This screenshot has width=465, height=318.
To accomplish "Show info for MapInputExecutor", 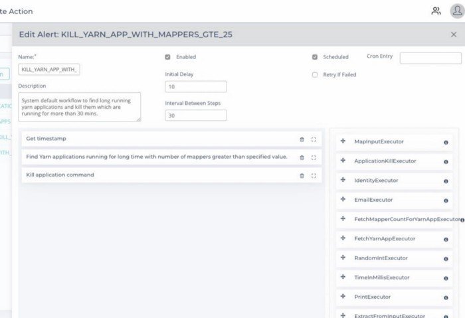I will [x=446, y=143].
